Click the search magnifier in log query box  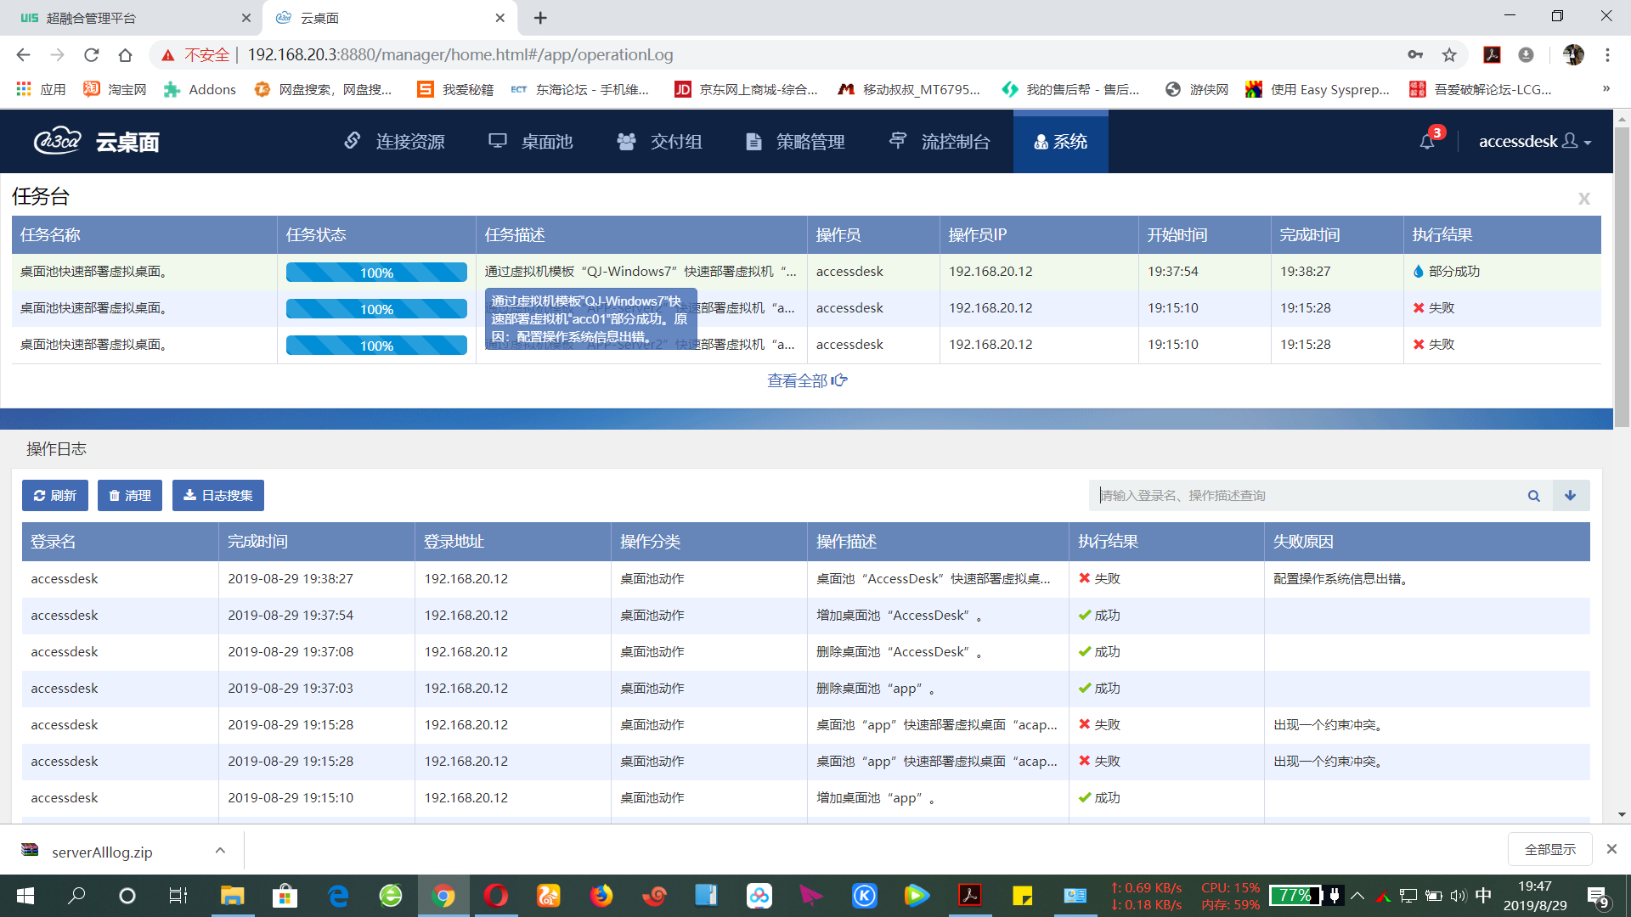(x=1533, y=496)
